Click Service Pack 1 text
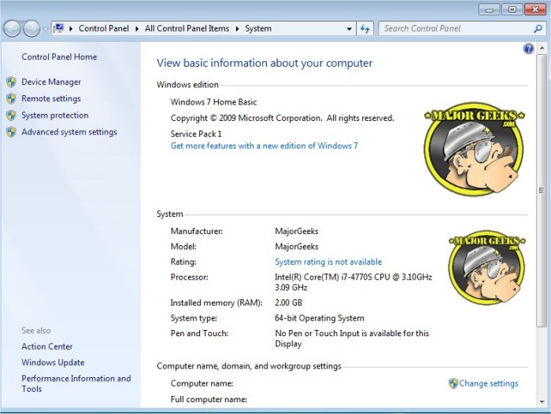 (x=196, y=134)
